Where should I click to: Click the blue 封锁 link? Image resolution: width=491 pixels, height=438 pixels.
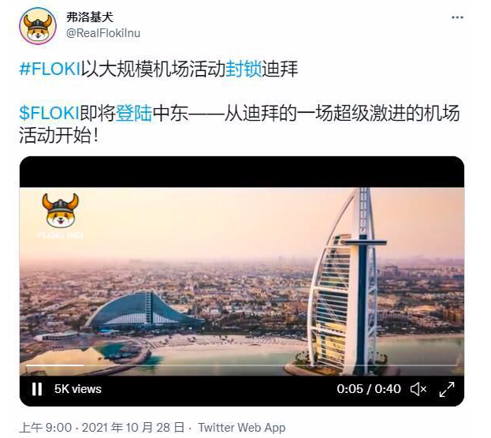coord(244,69)
